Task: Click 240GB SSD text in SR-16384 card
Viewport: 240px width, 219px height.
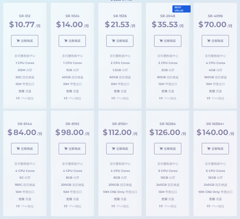Action: (x=168, y=185)
